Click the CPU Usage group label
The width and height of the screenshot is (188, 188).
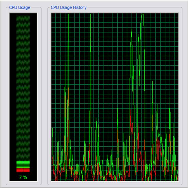point(20,8)
